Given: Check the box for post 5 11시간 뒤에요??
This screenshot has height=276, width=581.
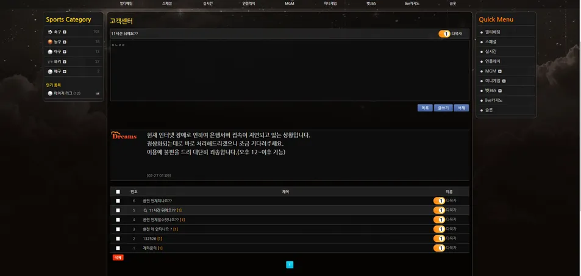Looking at the screenshot, I should [118, 210].
